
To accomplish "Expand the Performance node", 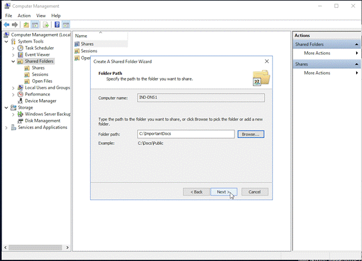I will coord(13,95).
